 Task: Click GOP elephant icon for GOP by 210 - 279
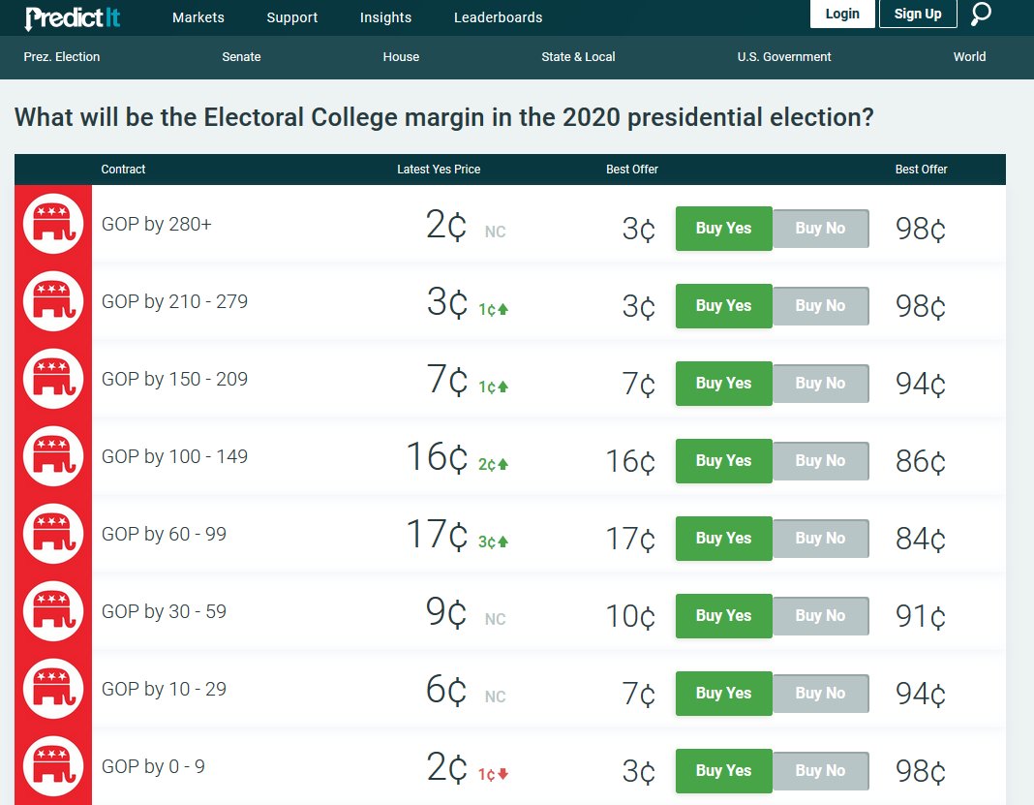[53, 301]
